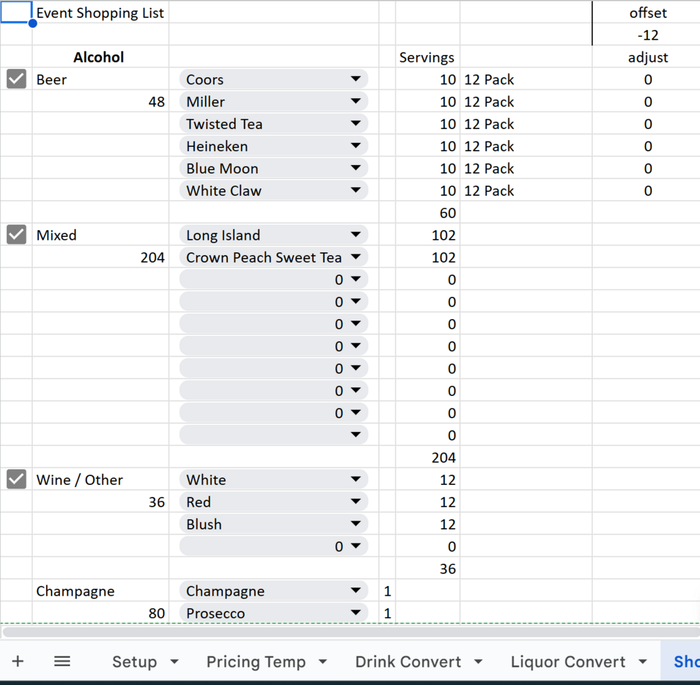Click the horizontal scrollbar
Image resolution: width=700 pixels, height=685 pixels.
[x=351, y=631]
